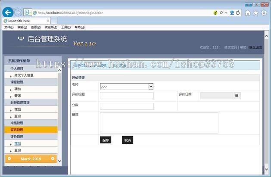Click the 评价标题 input field
Screen dimensions: 271x177
click(127, 96)
